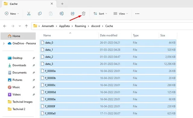
Task: Open Techviral Images folder in sidebar
Action: (23, 102)
